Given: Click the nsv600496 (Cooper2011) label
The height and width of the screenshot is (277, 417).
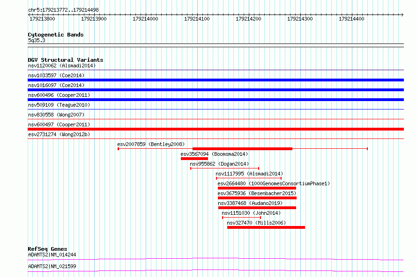Looking at the screenshot, I should (x=59, y=95).
